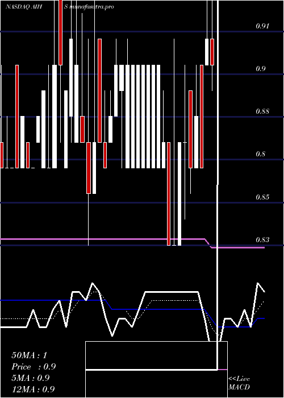The height and width of the screenshot is (398, 284).
Task: Click the Live MACD label
Action: (x=239, y=383)
